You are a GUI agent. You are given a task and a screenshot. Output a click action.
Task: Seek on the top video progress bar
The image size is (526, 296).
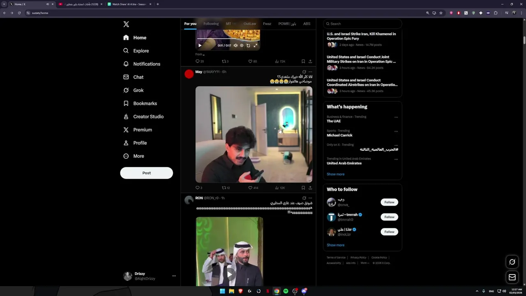click(228, 39)
